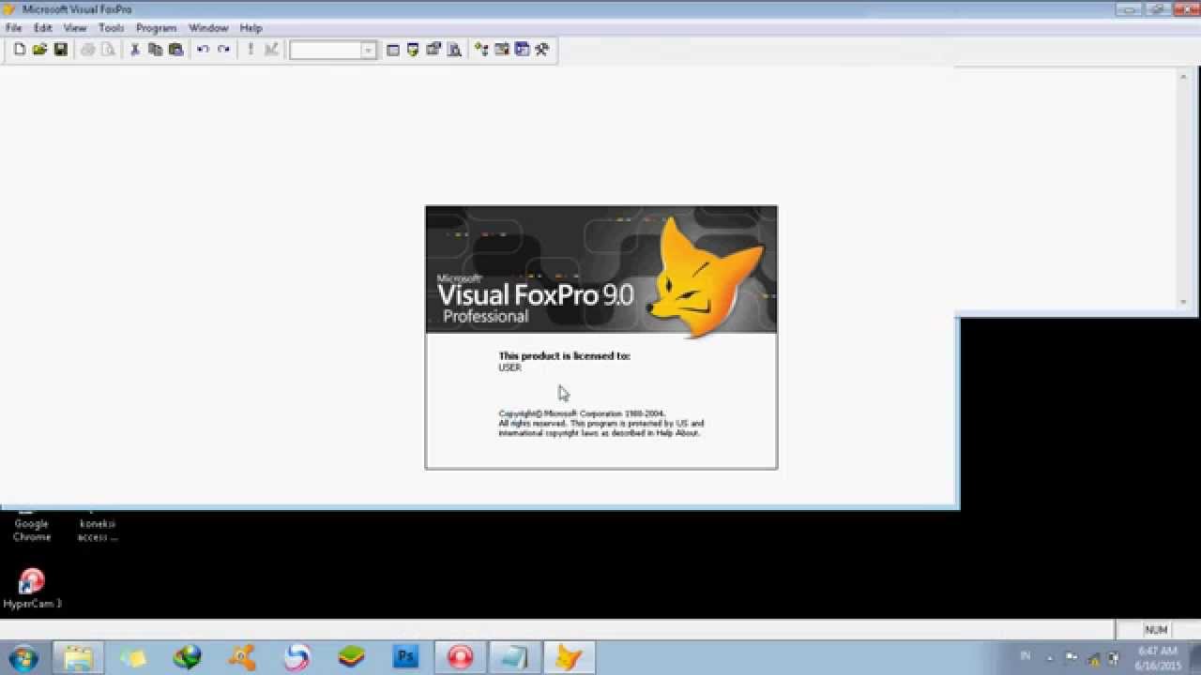Open the Edit menu

43,28
